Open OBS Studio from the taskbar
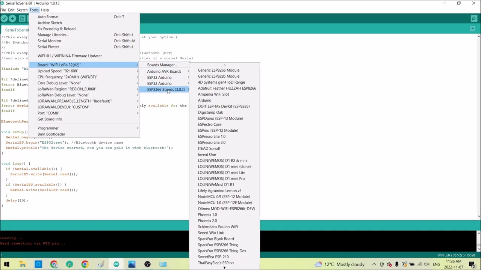 147,264
